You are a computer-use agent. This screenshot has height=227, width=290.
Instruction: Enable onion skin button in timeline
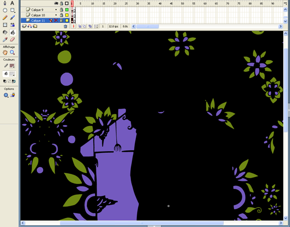click(x=79, y=26)
